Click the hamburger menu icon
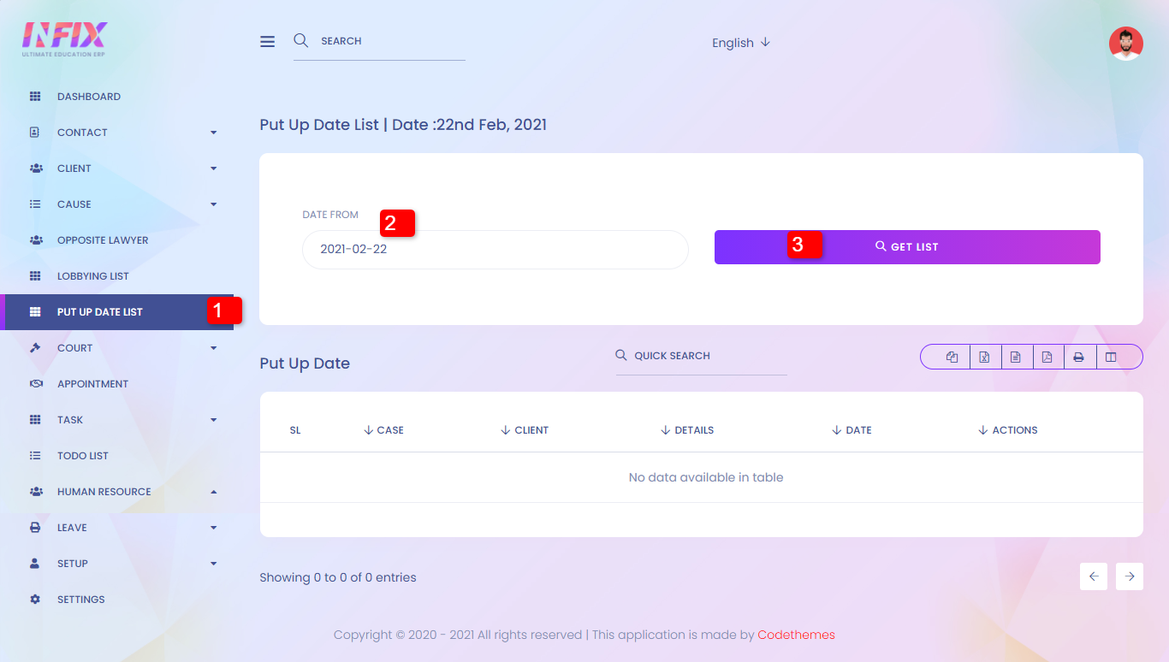Viewport: 1169px width, 662px height. (268, 42)
